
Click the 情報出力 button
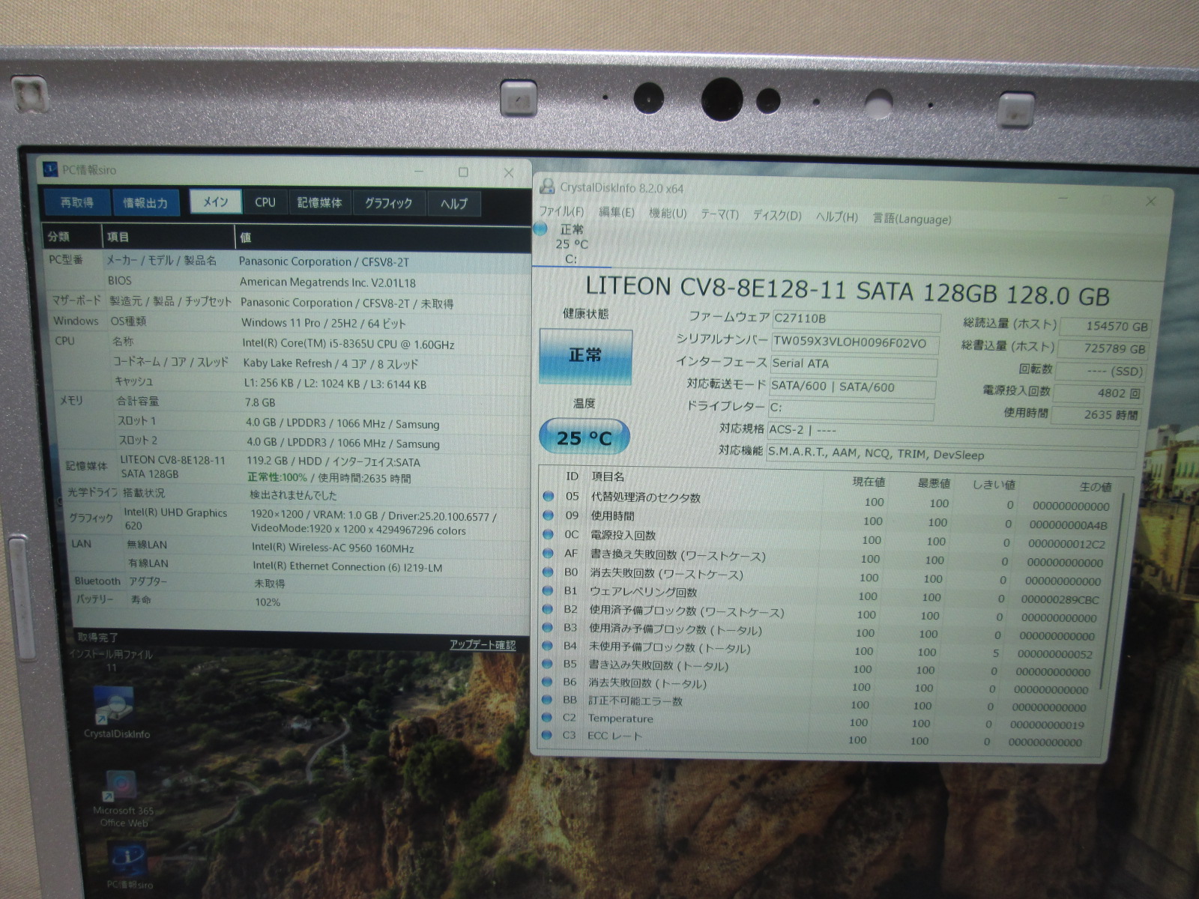(x=145, y=202)
